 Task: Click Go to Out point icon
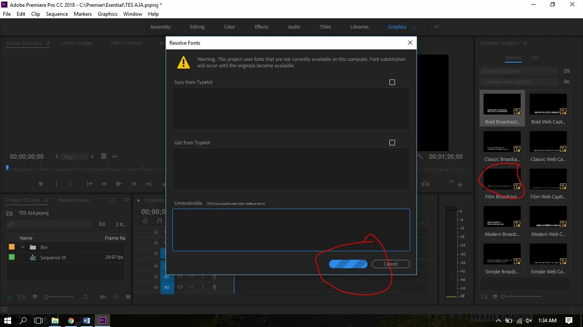149,184
